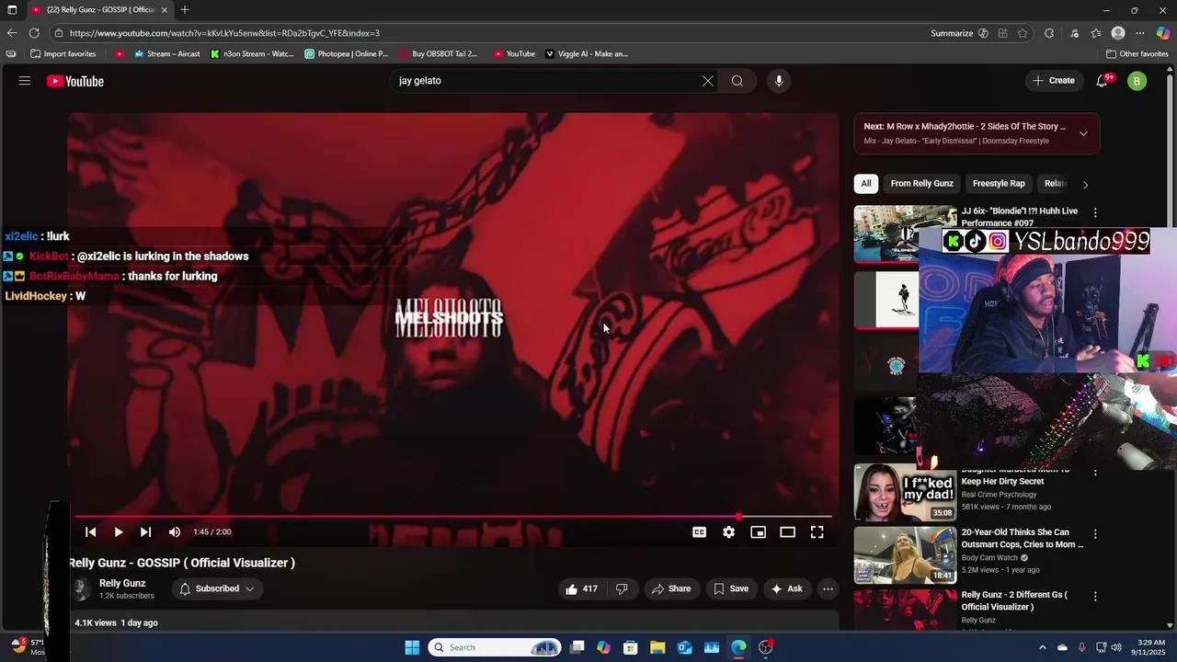
Task: Dislike the Relly Gunz video
Action: click(622, 588)
